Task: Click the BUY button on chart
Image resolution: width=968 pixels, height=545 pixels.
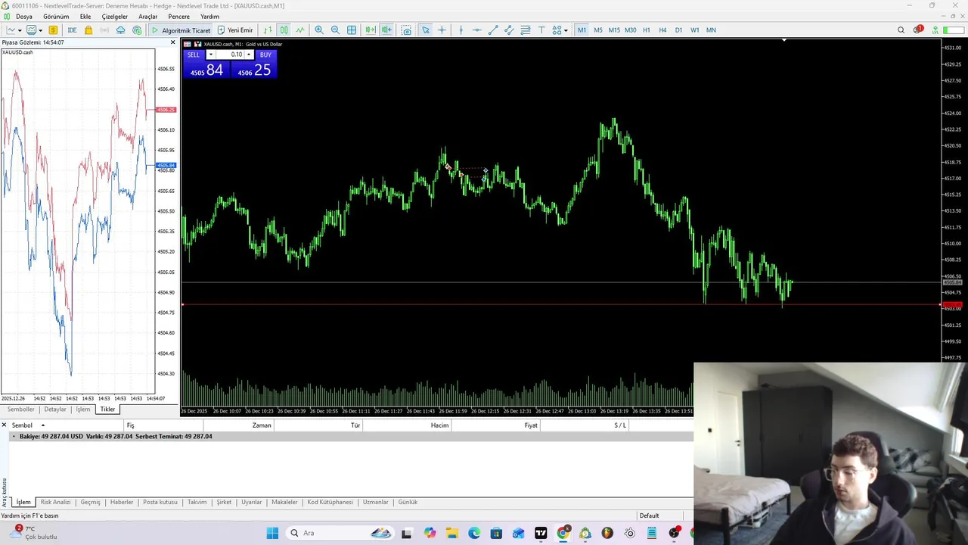Action: tap(265, 54)
